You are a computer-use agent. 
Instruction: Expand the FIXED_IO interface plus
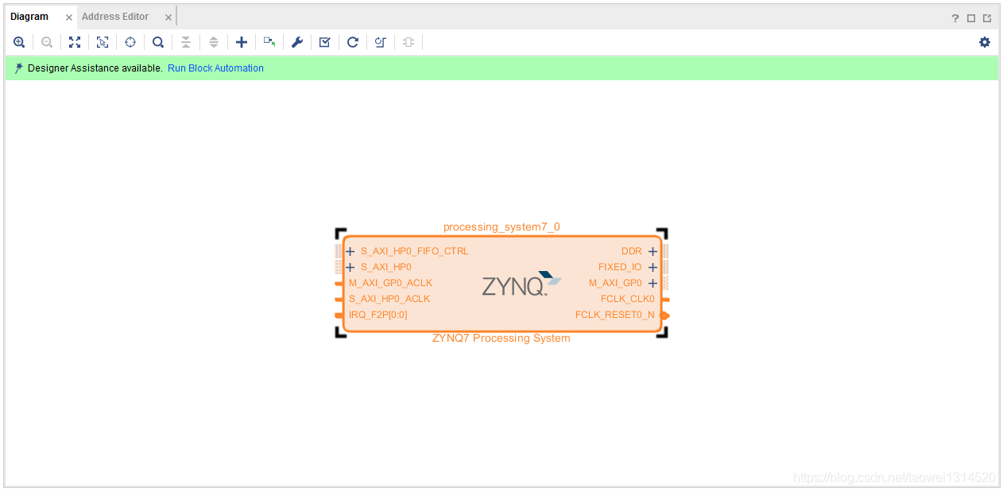tap(653, 267)
